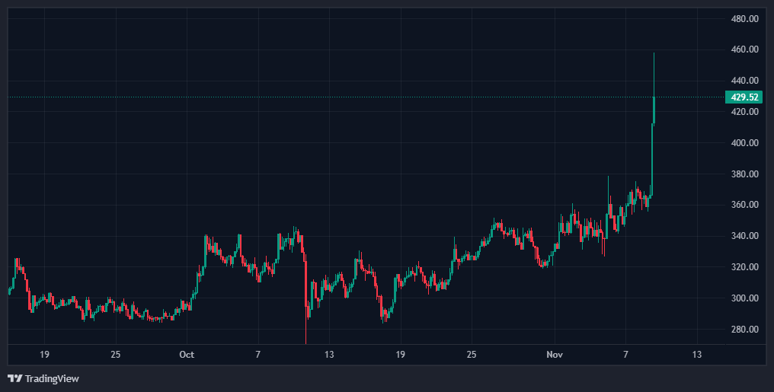Click the long lower wick near 280
Viewport: 774px width, 392px height.
click(x=305, y=331)
